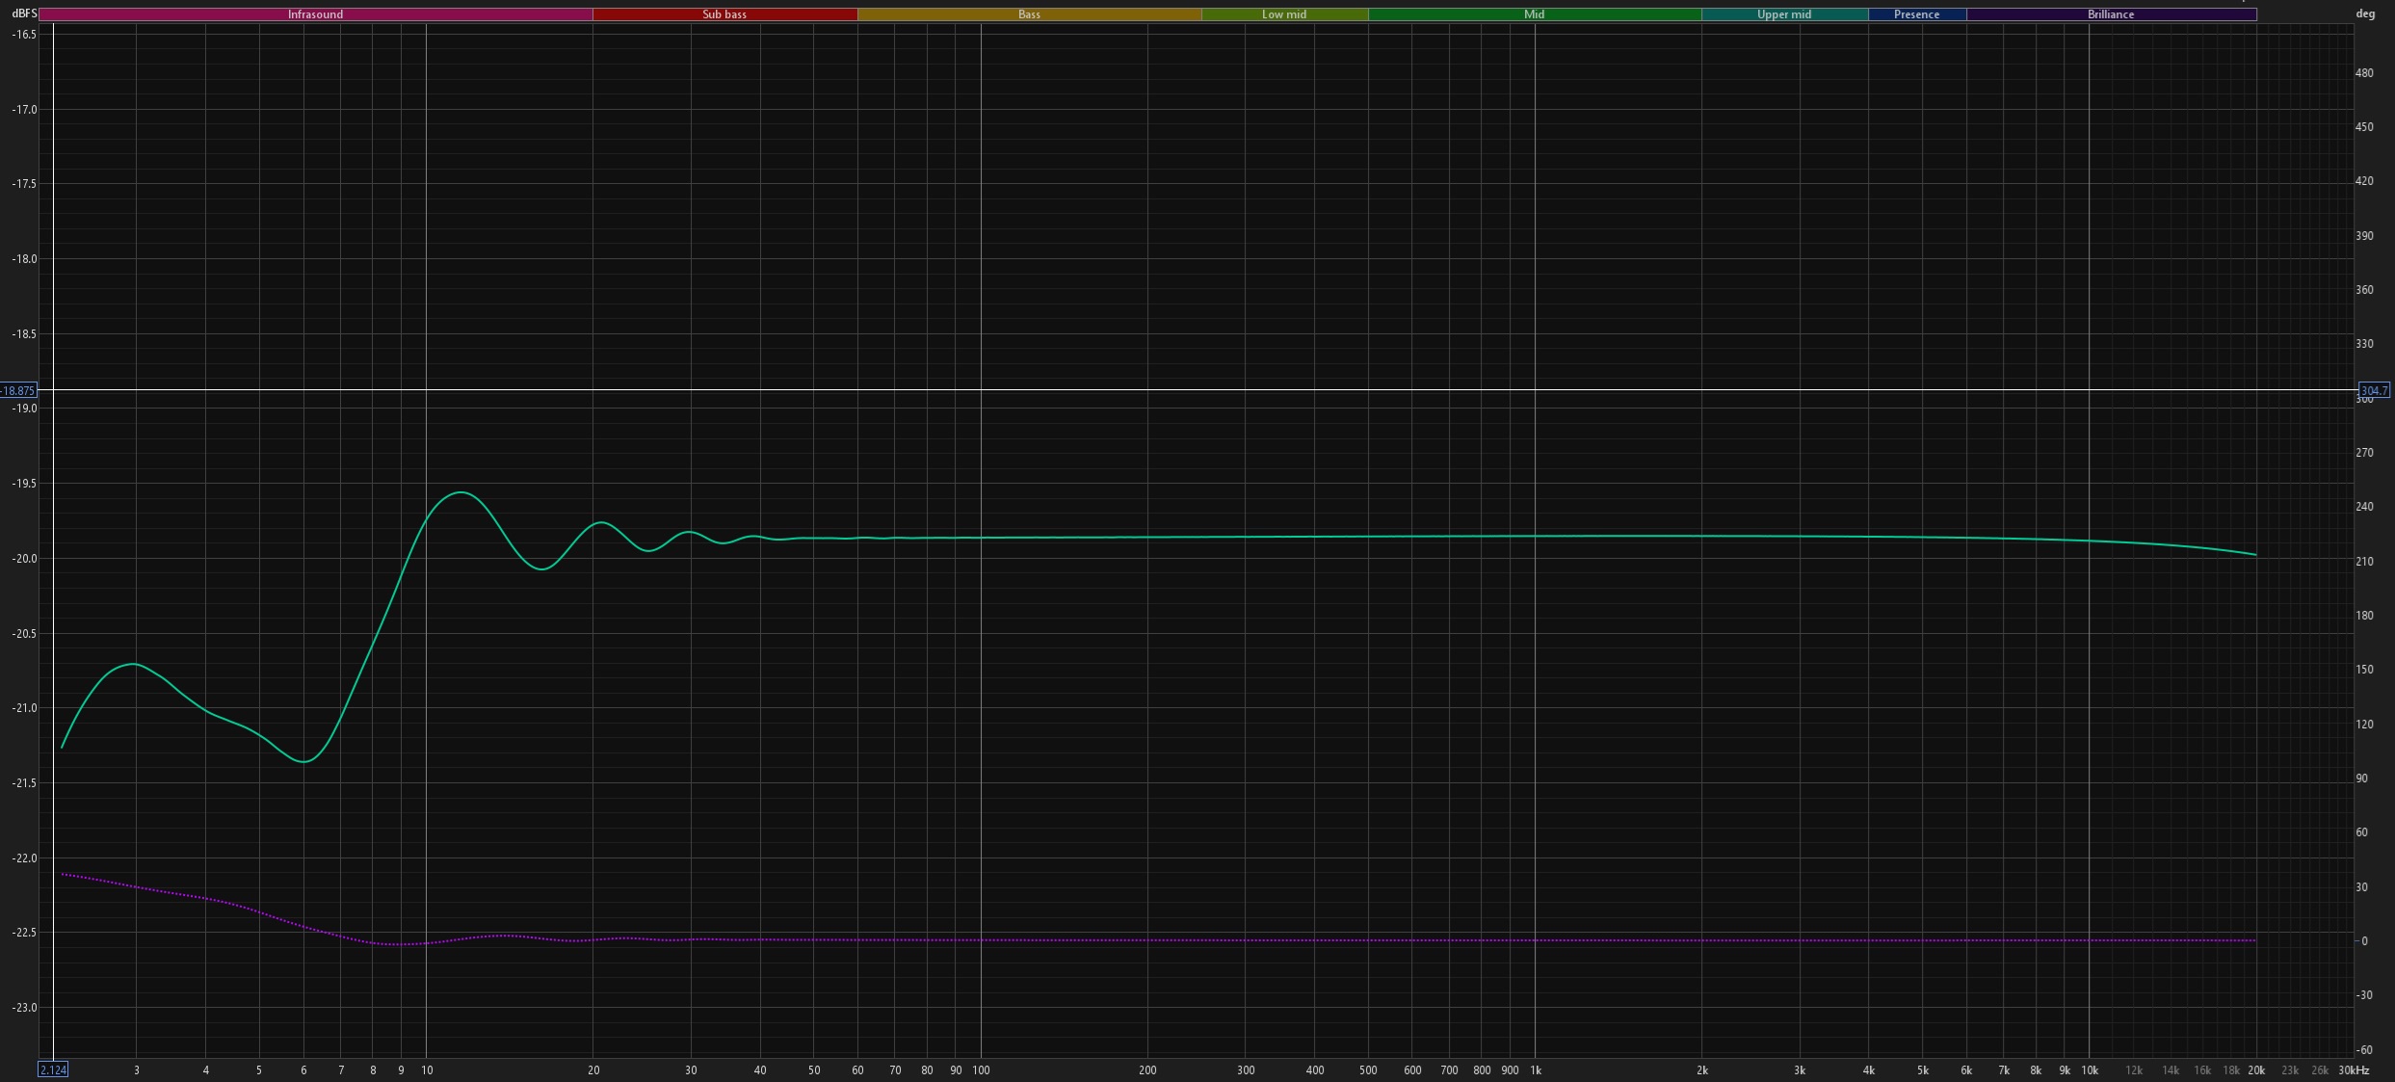Click the -23.0 level axis tick

pyautogui.click(x=24, y=1008)
